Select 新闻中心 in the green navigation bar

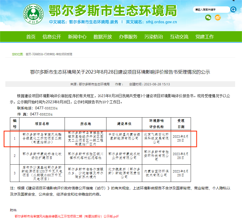click(x=77, y=37)
